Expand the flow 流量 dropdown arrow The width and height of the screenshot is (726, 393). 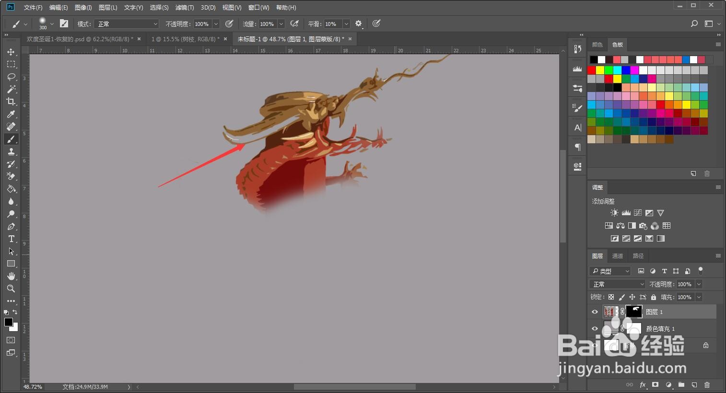(281, 24)
